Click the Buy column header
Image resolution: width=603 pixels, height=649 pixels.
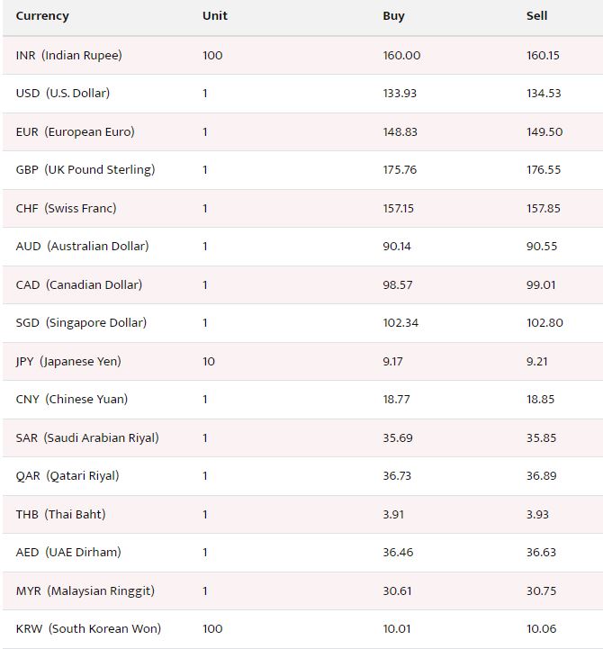[x=393, y=16]
